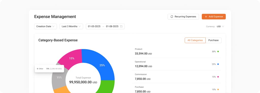Click the amount 12,094.00 USD
Screen dimensions: 260x93
click(x=143, y=66)
